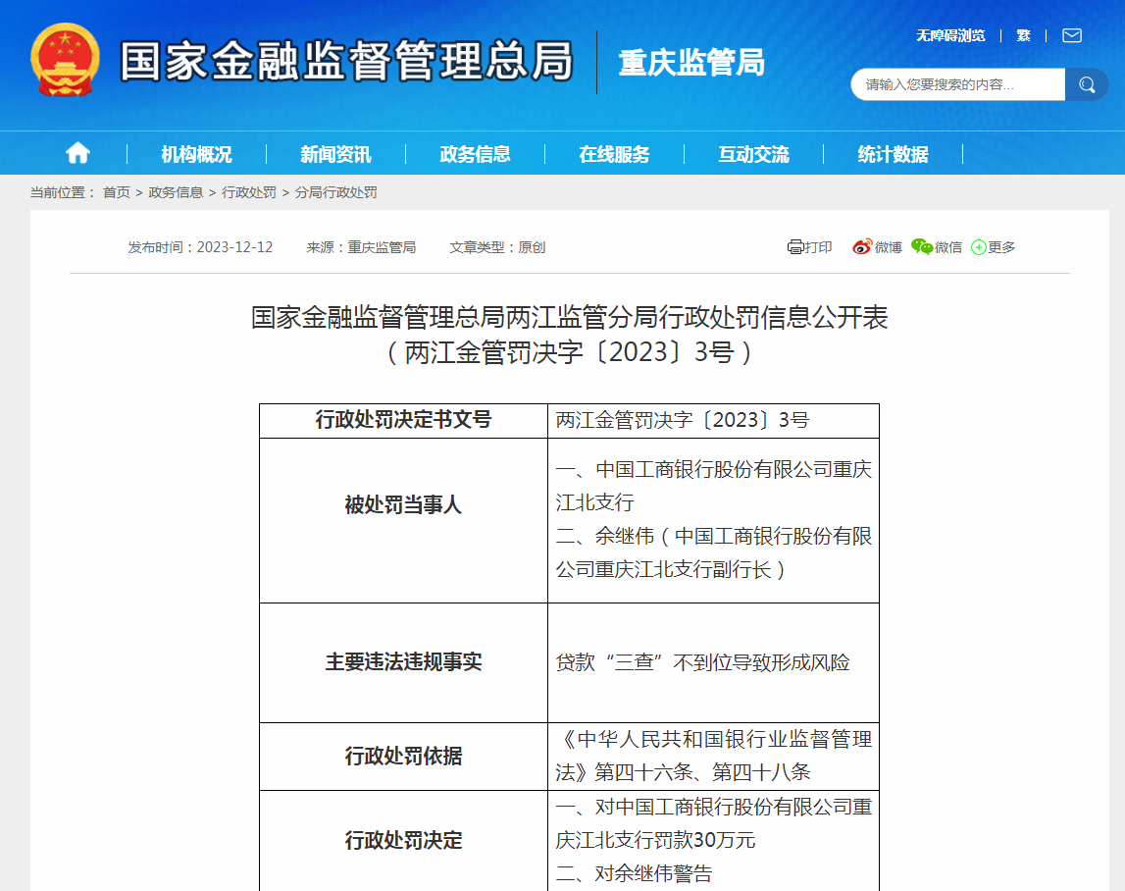Viewport: 1125px width, 891px height.
Task: Click the 打印 label
Action: coord(818,247)
